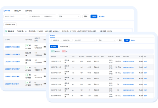Screen dimensions: 158x108
Task: Click calendar icon in order list date range
Action: (30, 17)
